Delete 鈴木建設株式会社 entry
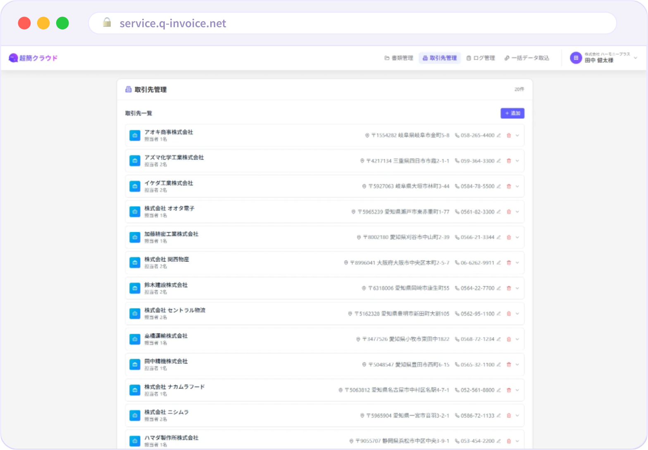 click(509, 288)
